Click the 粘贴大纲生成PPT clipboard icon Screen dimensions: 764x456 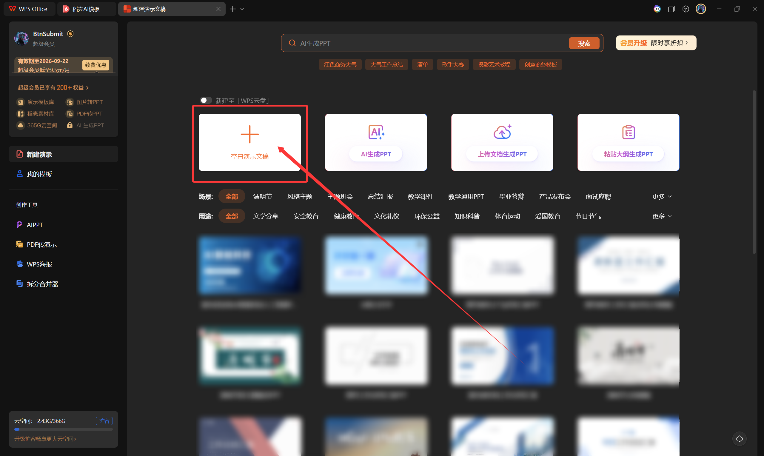point(628,132)
